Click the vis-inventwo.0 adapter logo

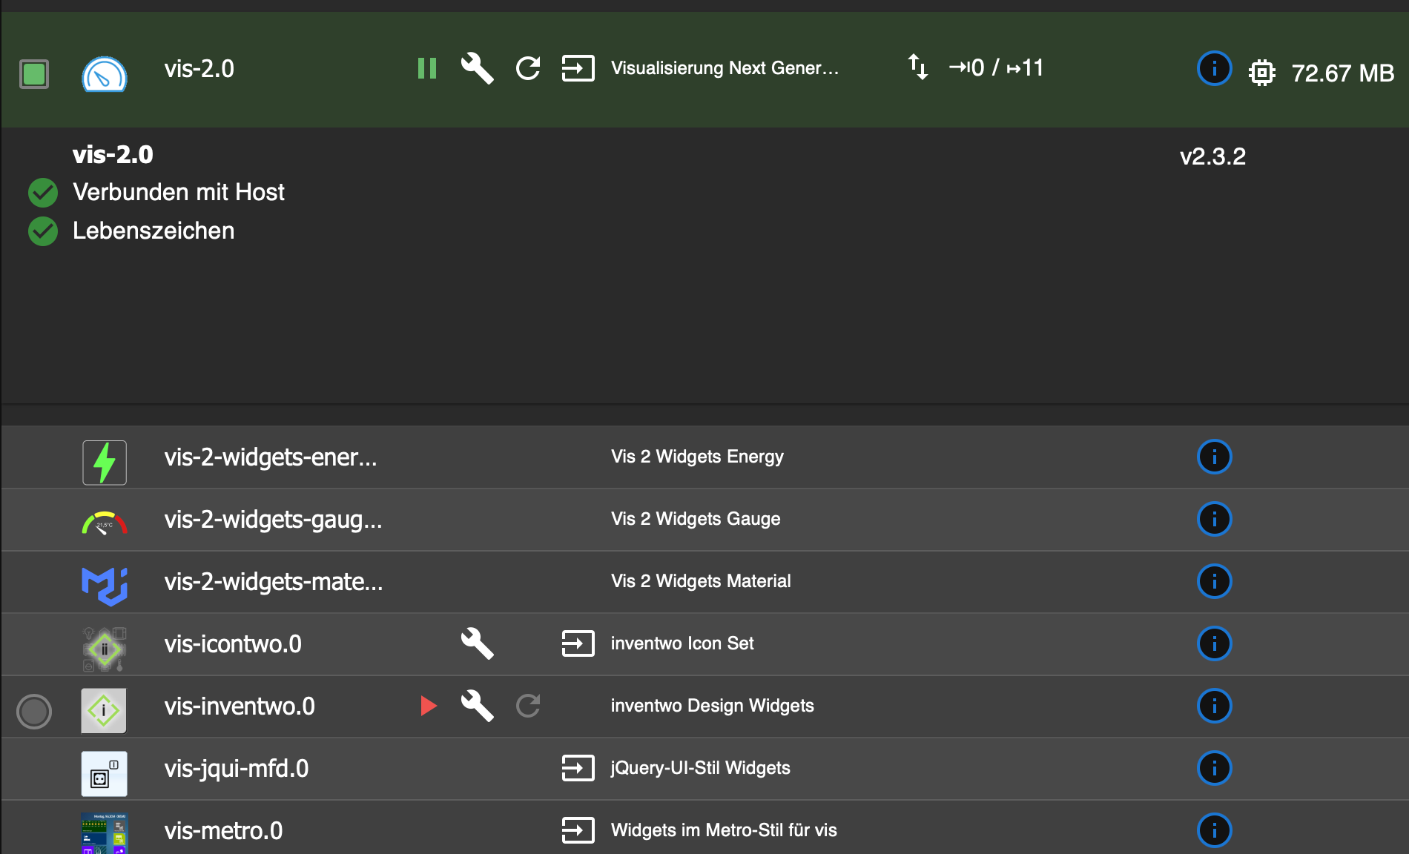[x=104, y=711]
